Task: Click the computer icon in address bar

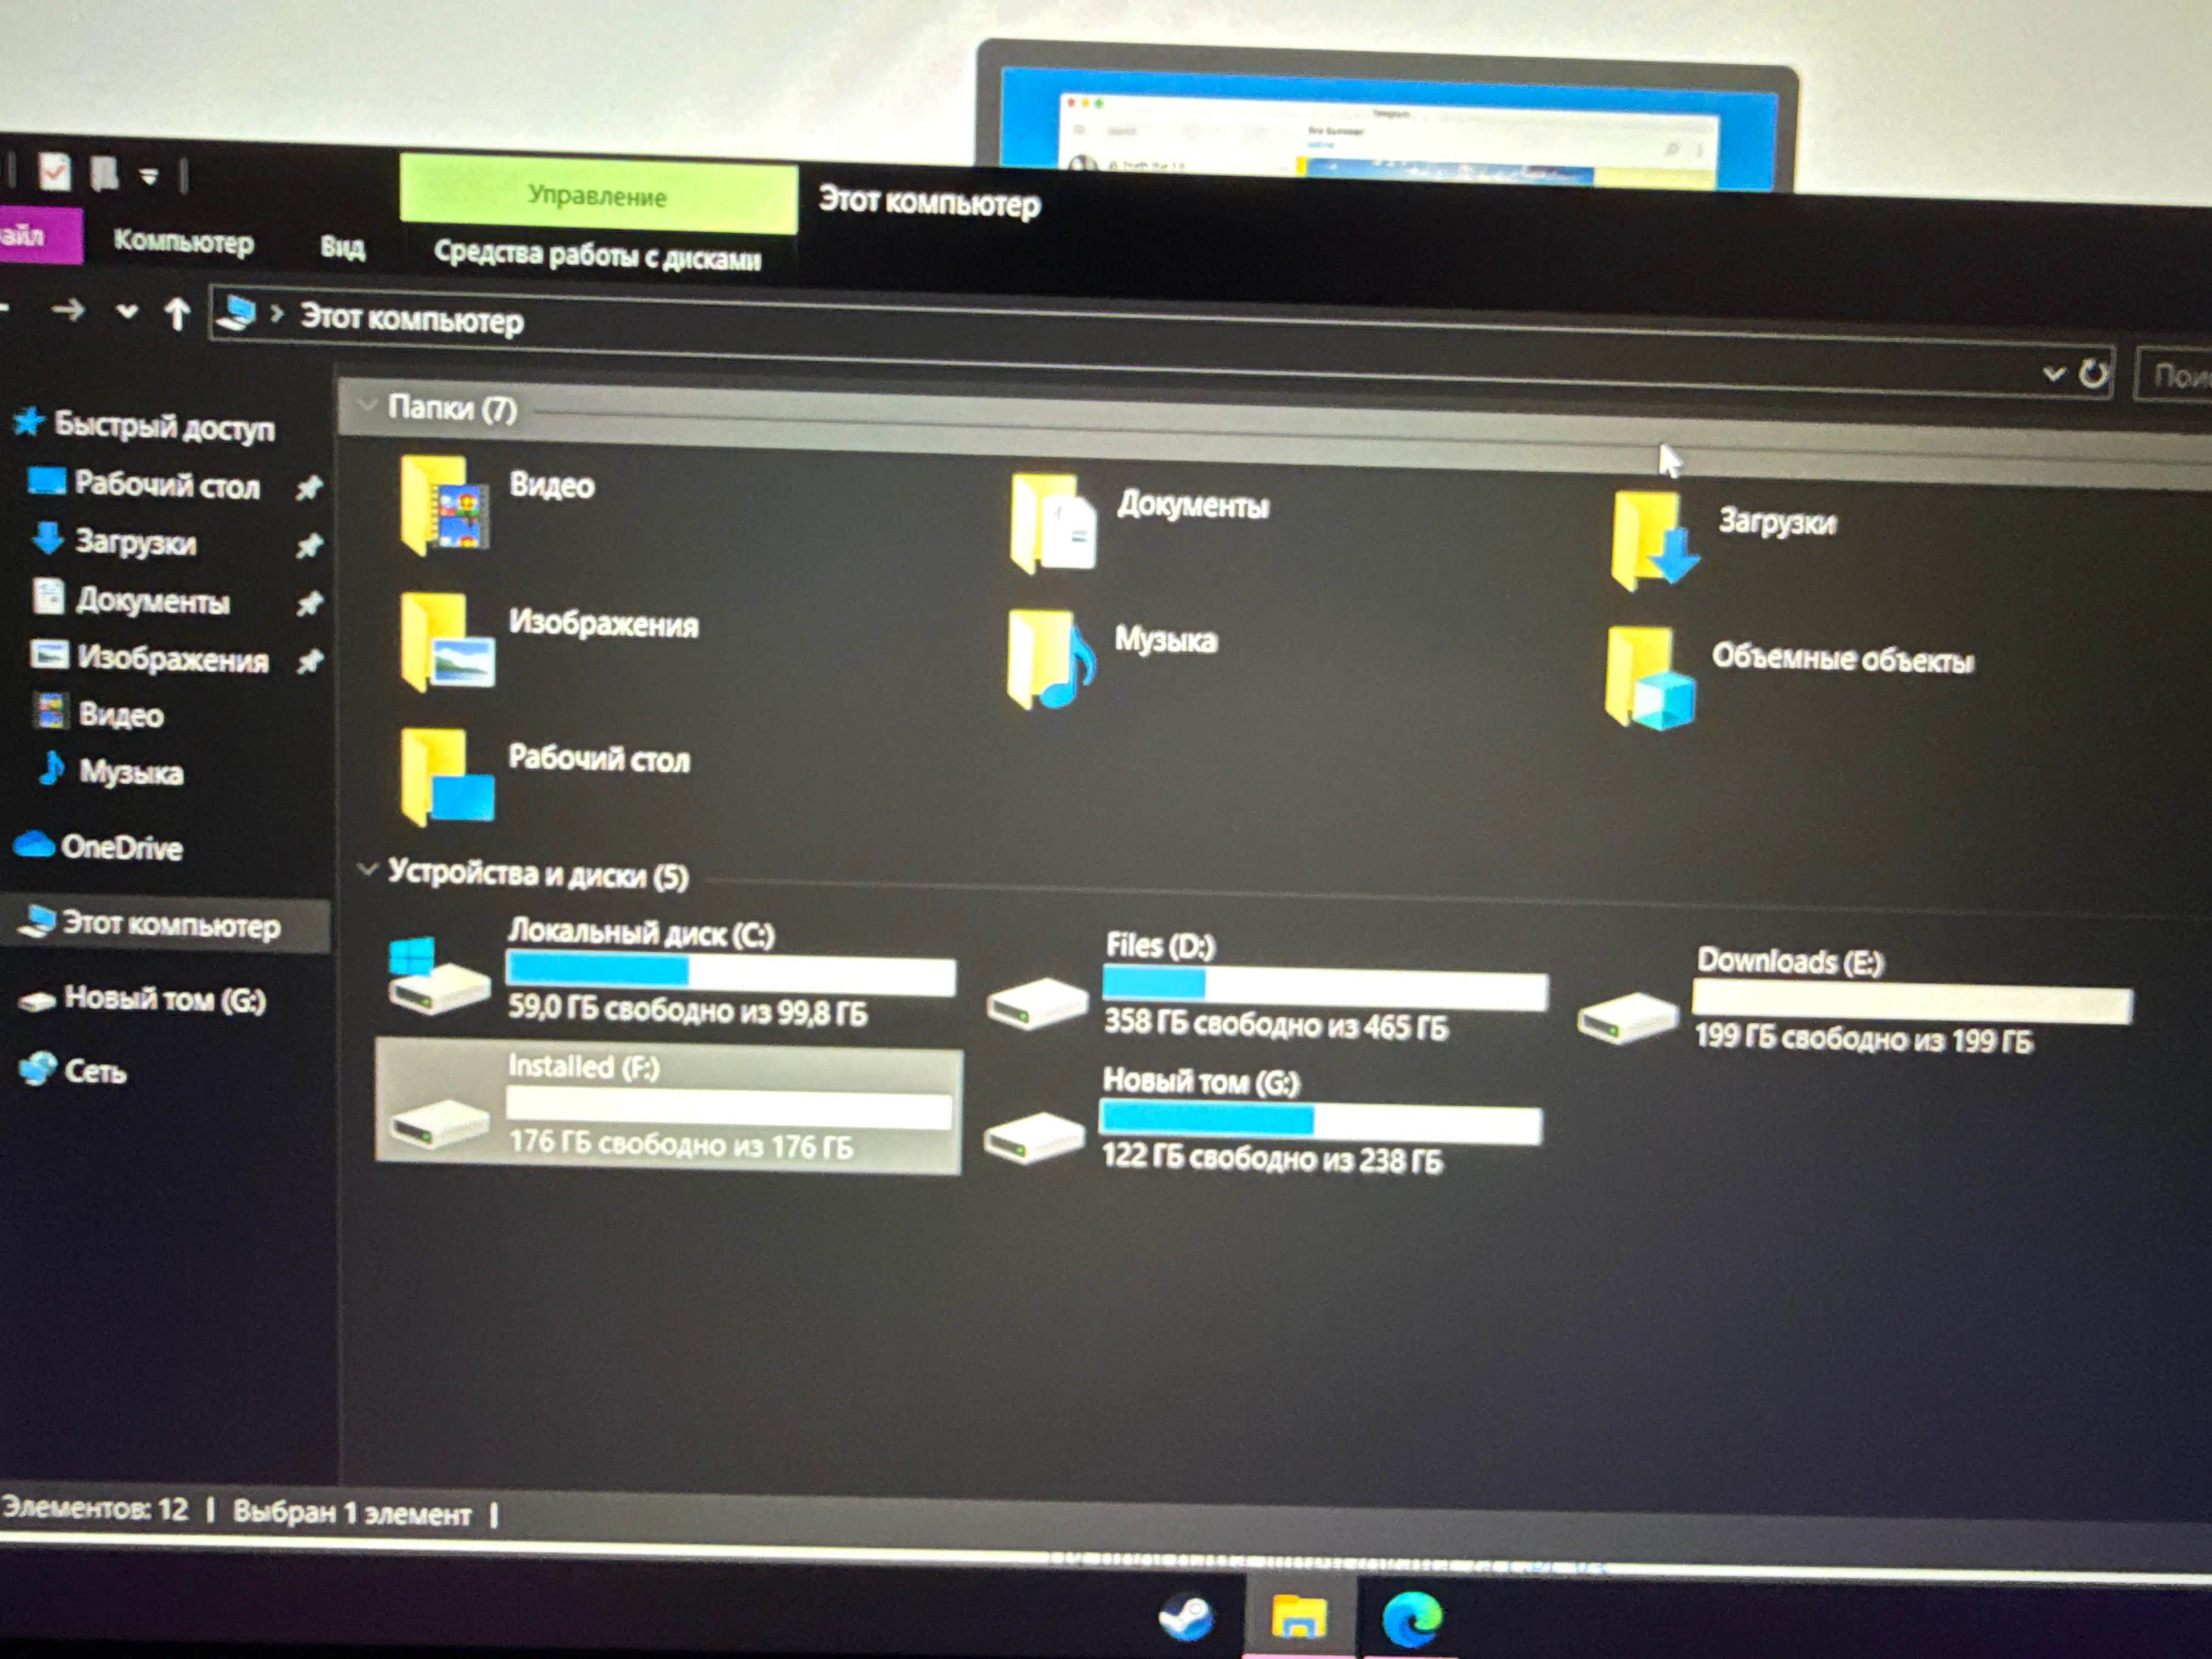Action: (x=236, y=314)
